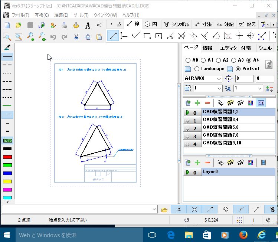
Task: Select the polyline (check-shaped) line tool
Action: (136, 35)
